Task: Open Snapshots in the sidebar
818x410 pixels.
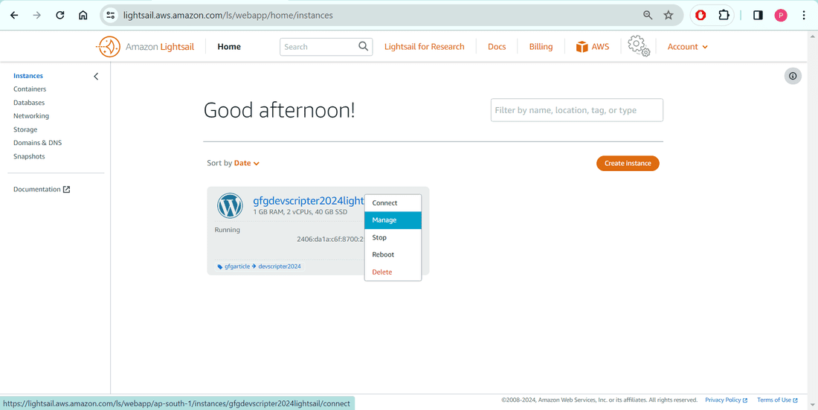Action: [x=29, y=156]
